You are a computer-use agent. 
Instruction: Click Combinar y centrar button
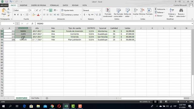point(70,15)
